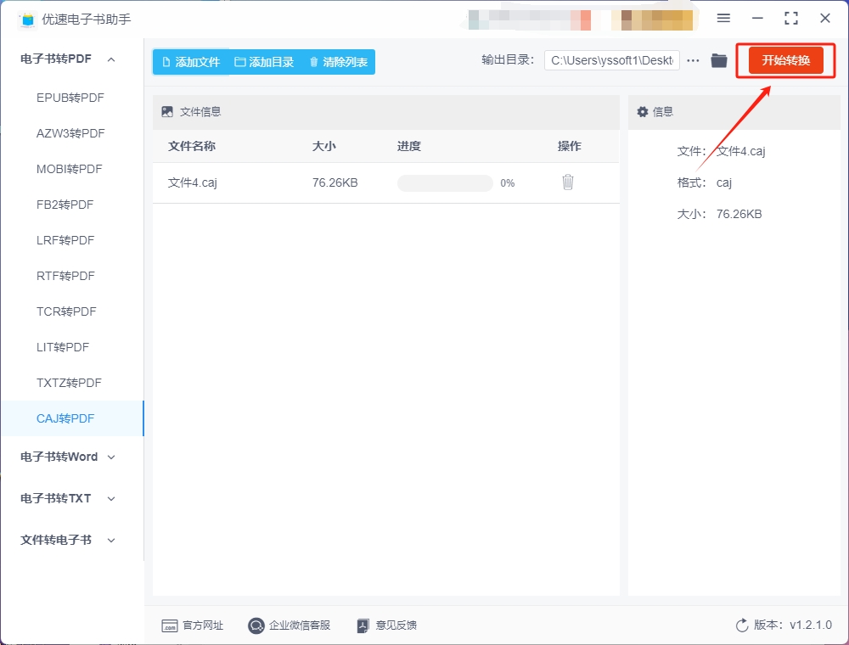Click the 版本: v1.2.1.0 text
Viewport: 849px width, 645px height.
(x=793, y=625)
